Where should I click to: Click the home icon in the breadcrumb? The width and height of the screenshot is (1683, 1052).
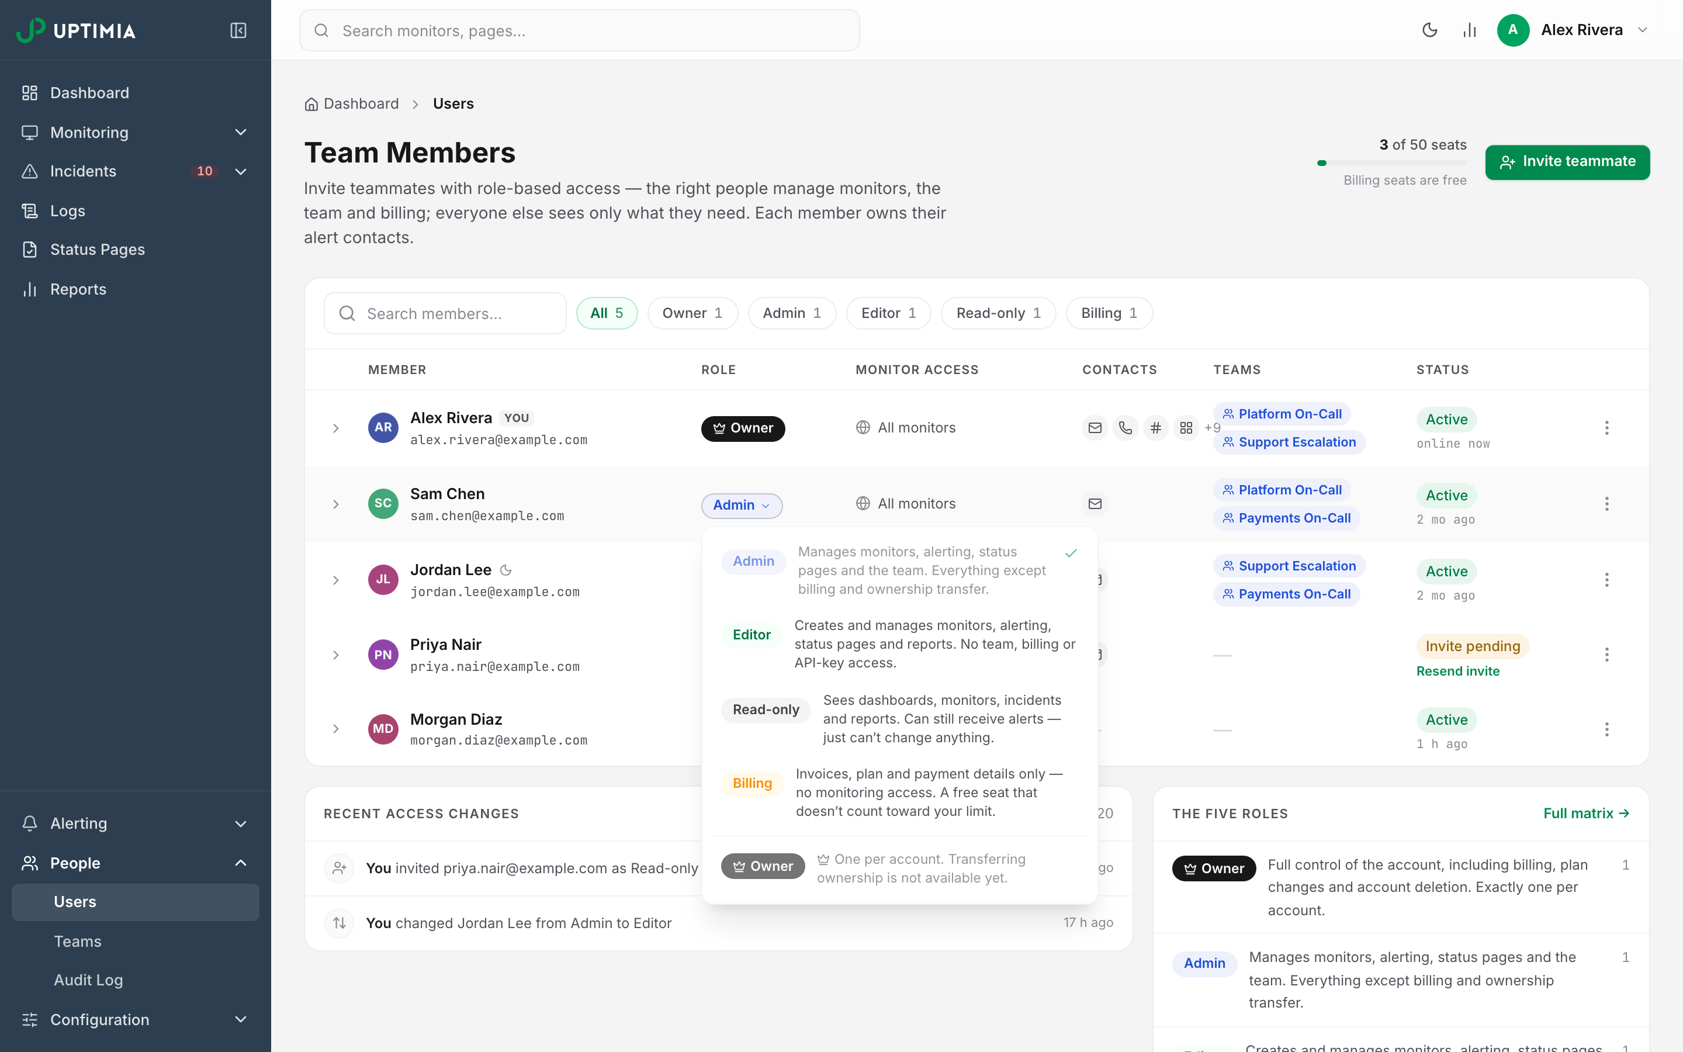pos(311,105)
